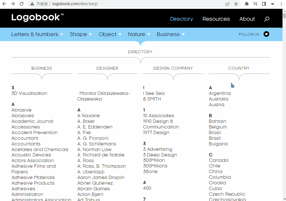Open A. Norman Law designer link
The image size is (286, 201).
(94, 149)
